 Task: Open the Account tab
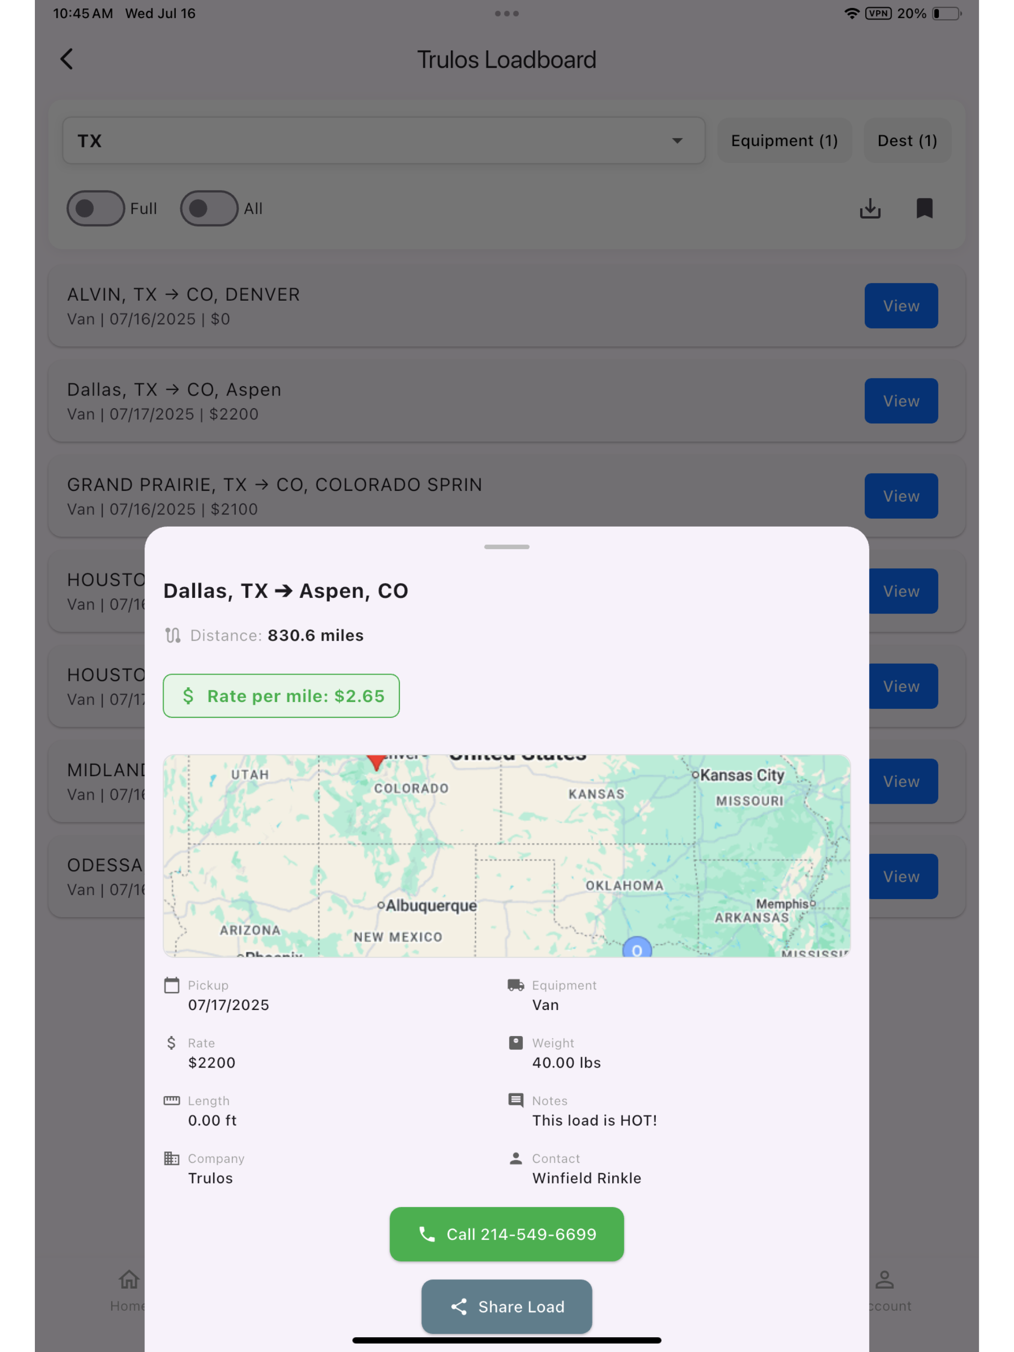point(889,1291)
